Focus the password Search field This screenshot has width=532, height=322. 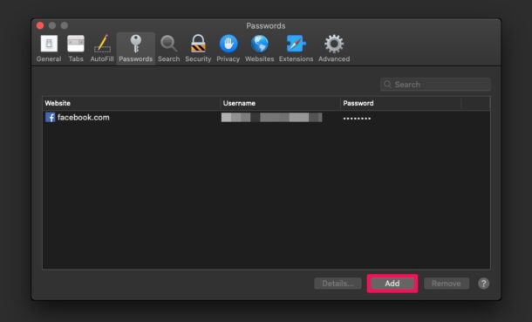click(x=436, y=85)
